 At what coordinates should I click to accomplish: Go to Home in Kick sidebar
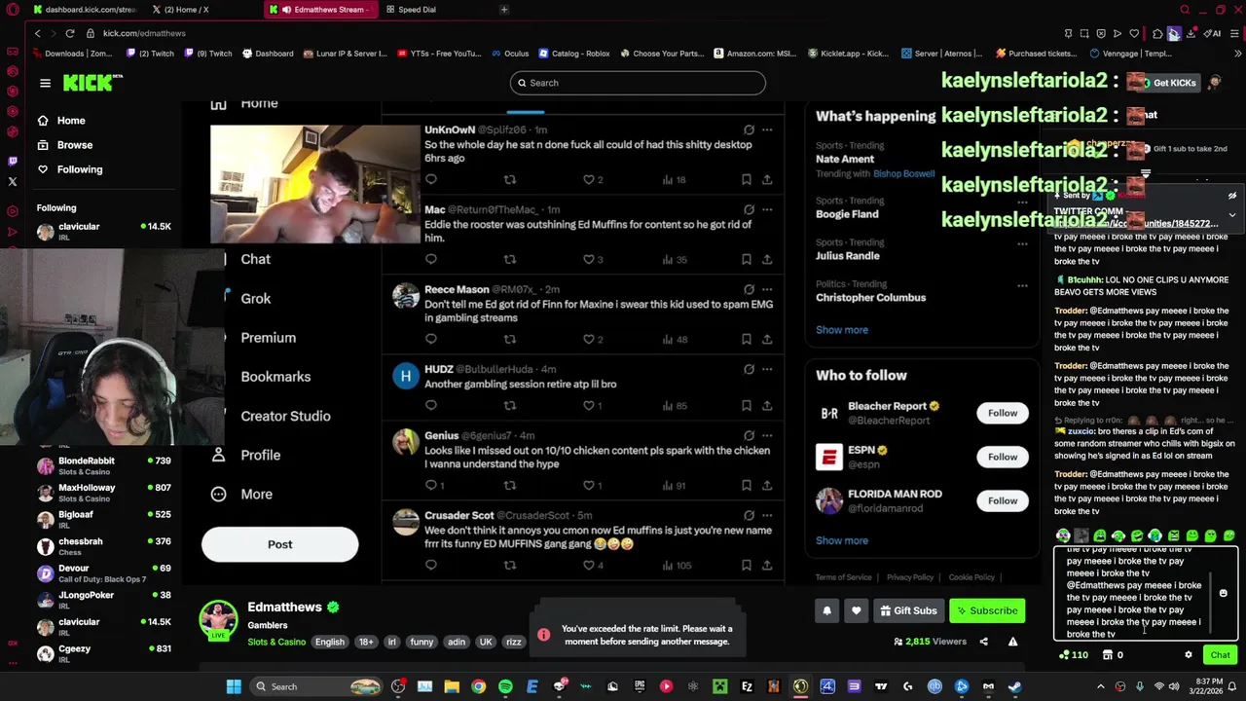(71, 121)
